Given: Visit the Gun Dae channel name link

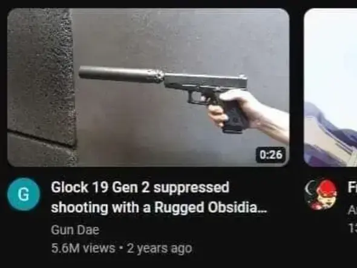Looking at the screenshot, I should tap(75, 230).
